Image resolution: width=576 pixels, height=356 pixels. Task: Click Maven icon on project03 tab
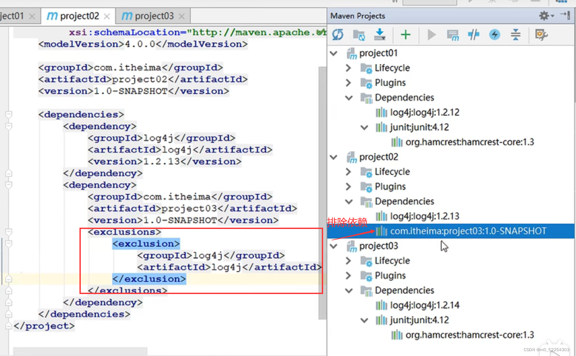(127, 16)
